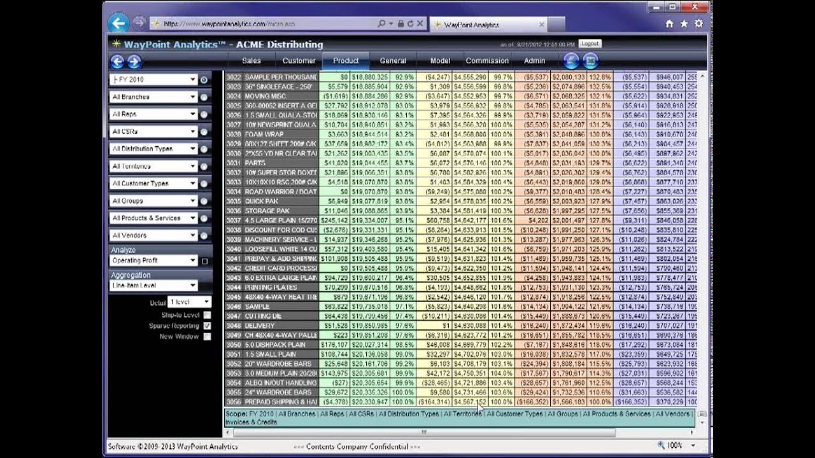Switch to the General tab
This screenshot has width=815, height=458.
tap(393, 60)
